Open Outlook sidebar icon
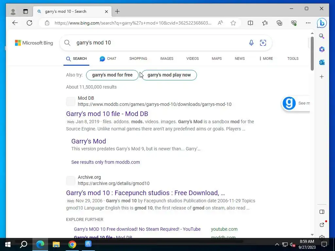This screenshot has width=335, height=251. [x=322, y=62]
